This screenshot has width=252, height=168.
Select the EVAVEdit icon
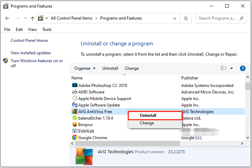75,131
